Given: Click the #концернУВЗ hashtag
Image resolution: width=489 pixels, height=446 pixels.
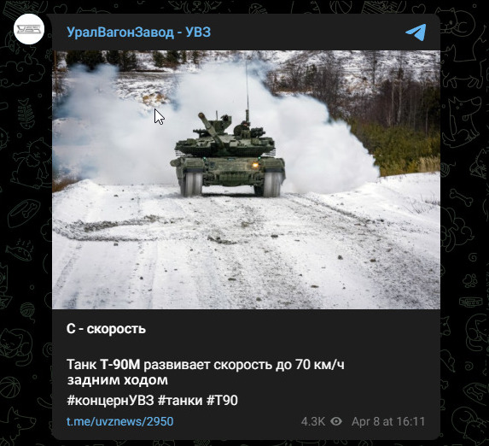Looking at the screenshot, I should 110,401.
